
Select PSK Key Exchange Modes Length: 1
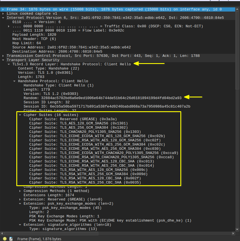pyautogui.click(x=64, y=217)
